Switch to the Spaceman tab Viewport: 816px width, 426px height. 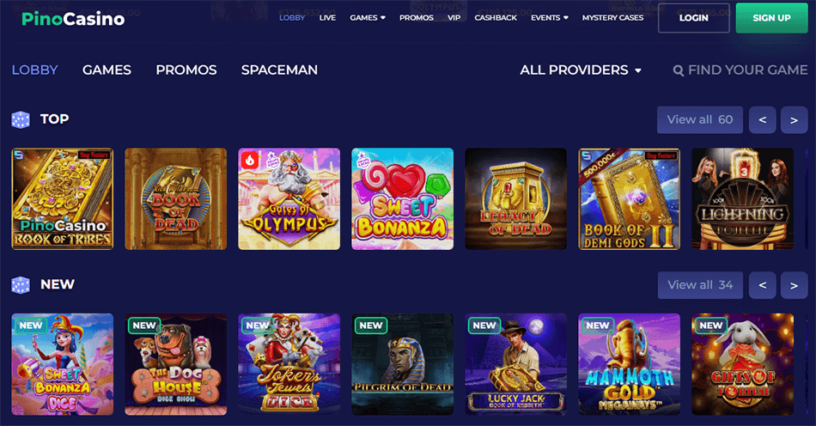[x=279, y=70]
